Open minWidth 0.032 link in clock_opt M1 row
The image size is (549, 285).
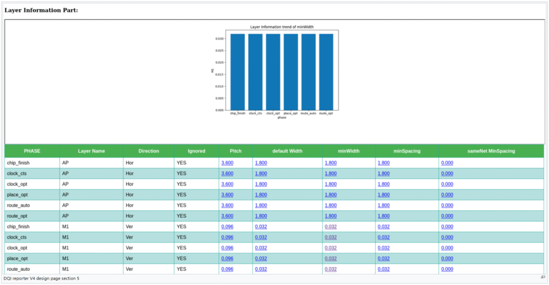click(331, 248)
